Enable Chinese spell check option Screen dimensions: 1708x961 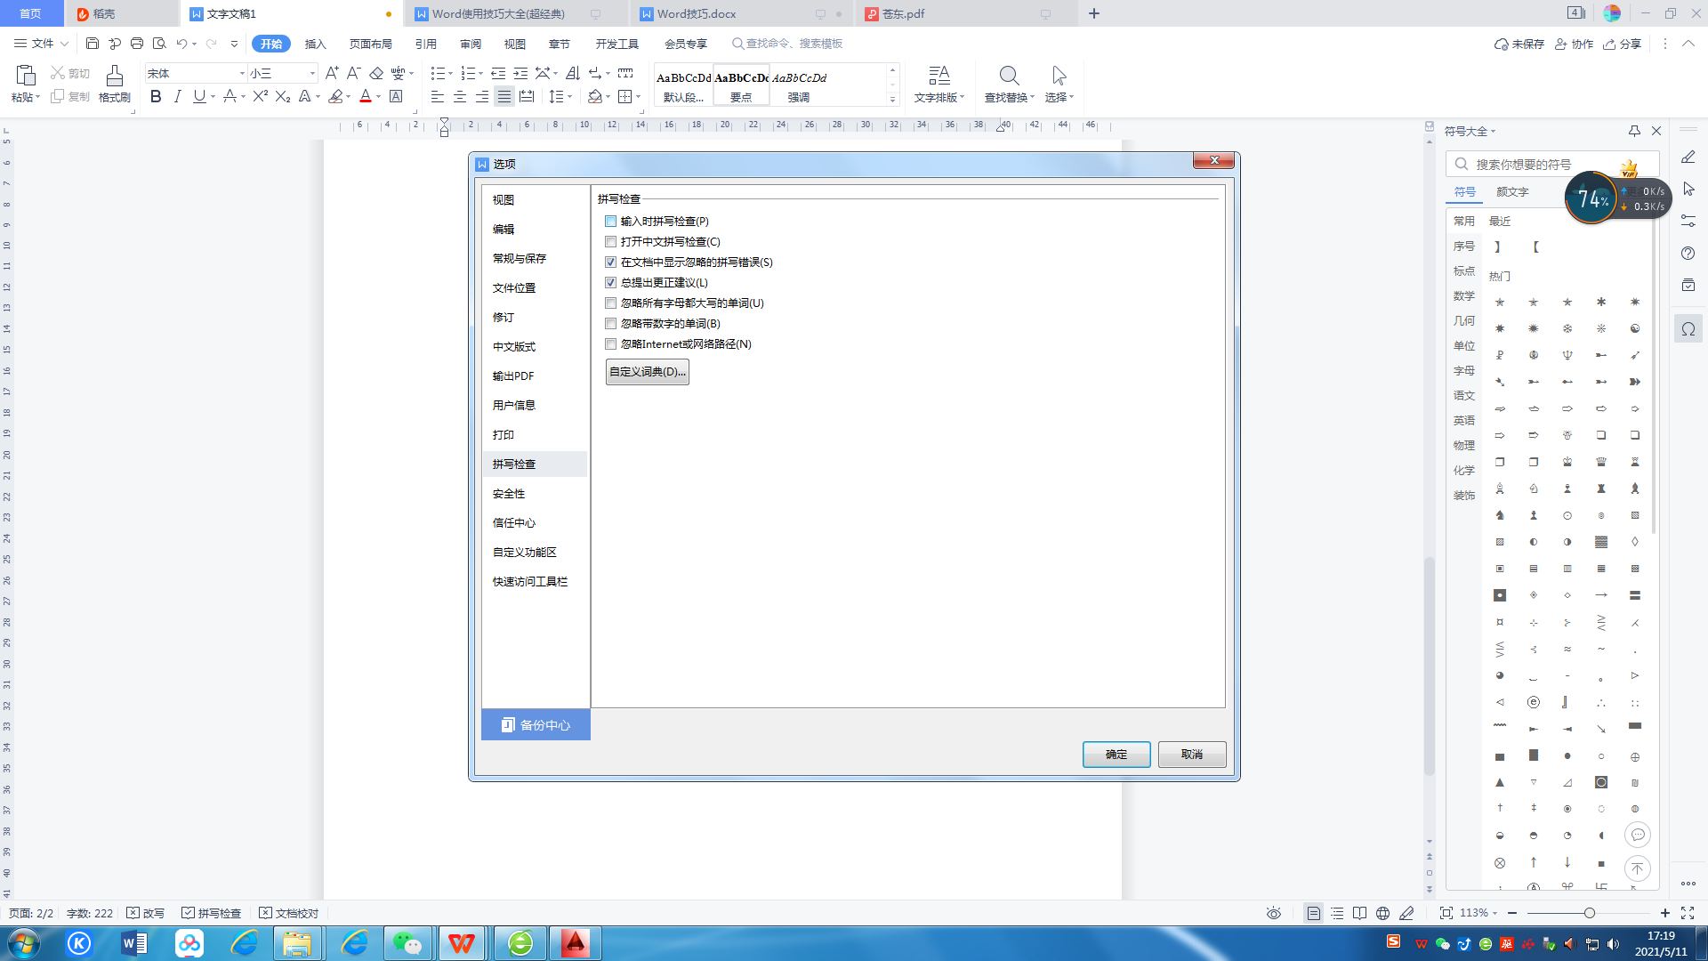[x=610, y=242]
